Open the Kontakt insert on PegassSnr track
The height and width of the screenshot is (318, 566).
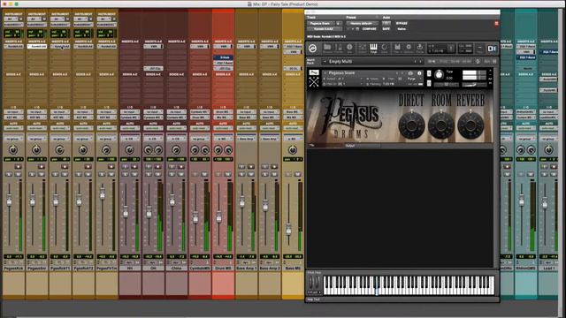[x=37, y=47]
